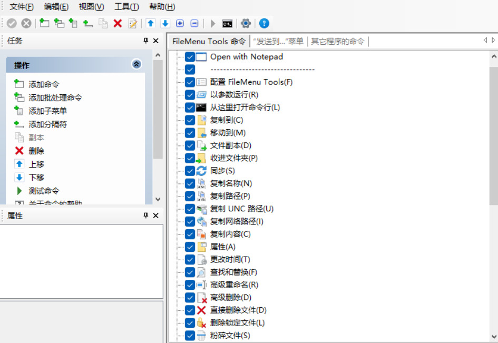Click the command list scrollbar up arrow

(x=494, y=57)
